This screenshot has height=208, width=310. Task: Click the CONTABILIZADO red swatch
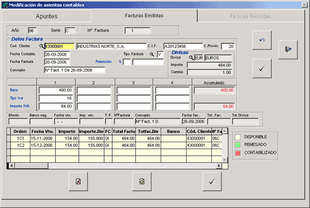pos(238,153)
